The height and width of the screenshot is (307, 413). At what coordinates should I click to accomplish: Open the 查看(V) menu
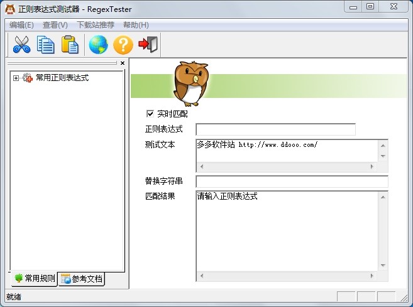coord(55,25)
